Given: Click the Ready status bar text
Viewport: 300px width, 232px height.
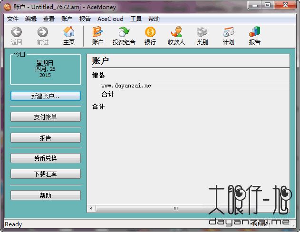Looking at the screenshot, I should (x=13, y=224).
